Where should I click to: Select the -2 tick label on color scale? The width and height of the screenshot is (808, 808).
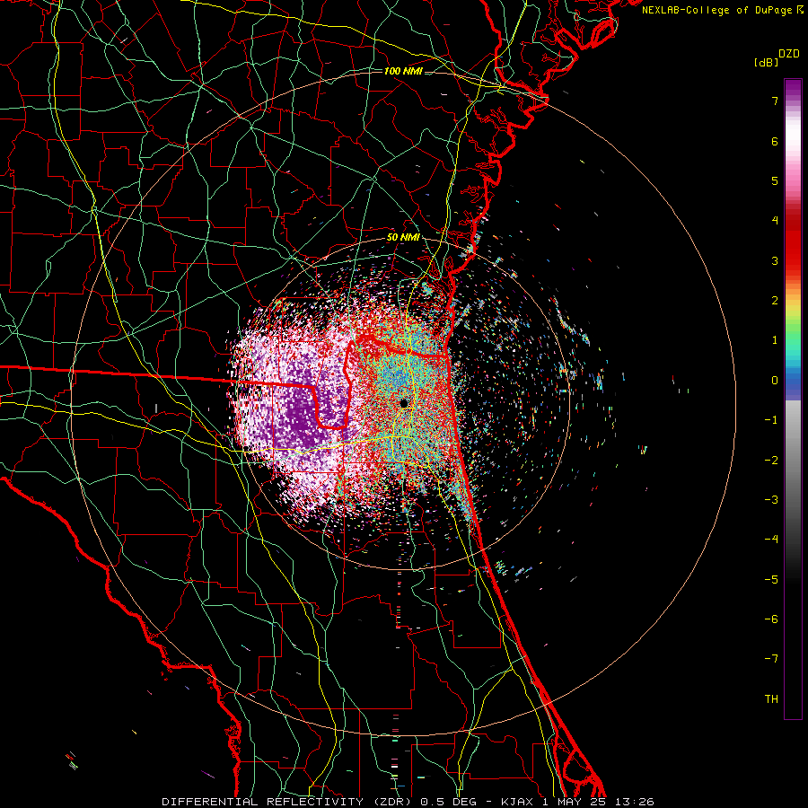(x=771, y=461)
